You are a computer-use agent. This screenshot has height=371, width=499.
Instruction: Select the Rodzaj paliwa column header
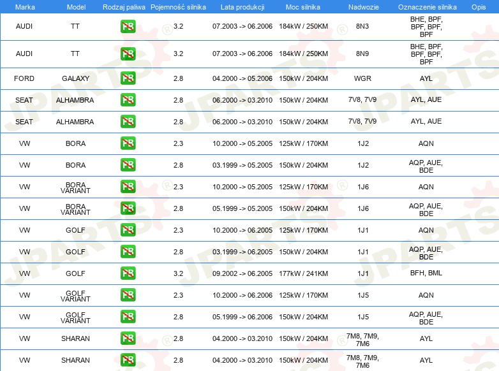124,7
